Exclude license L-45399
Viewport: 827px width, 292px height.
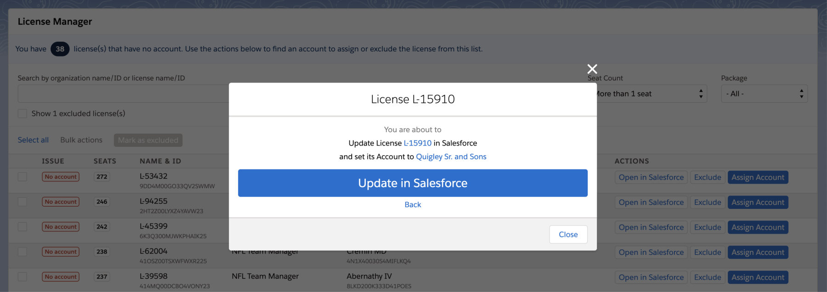(708, 227)
